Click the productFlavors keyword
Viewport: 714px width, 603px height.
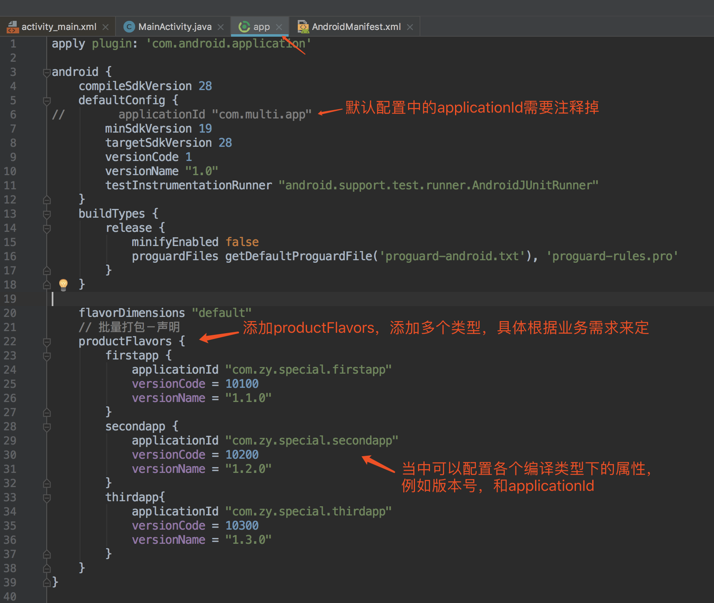[x=125, y=342]
